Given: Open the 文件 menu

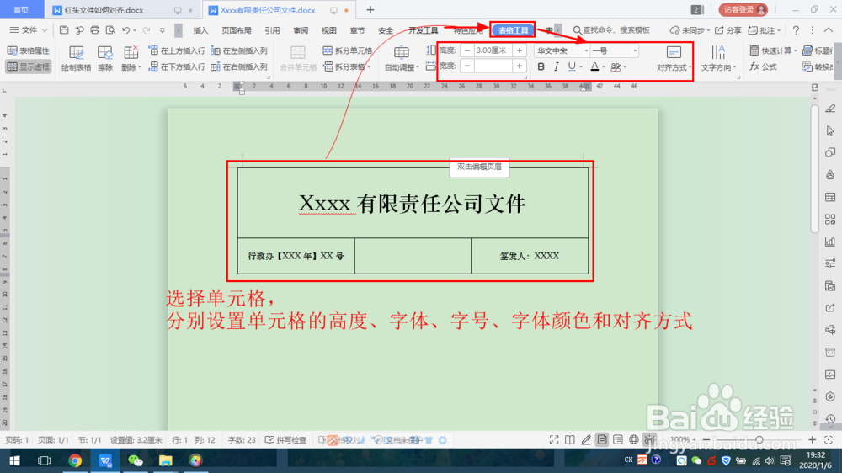Looking at the screenshot, I should pyautogui.click(x=29, y=30).
